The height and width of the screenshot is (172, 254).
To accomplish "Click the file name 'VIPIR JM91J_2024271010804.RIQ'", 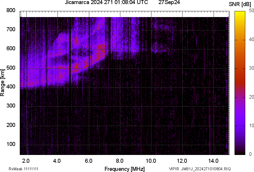I will (x=200, y=169).
